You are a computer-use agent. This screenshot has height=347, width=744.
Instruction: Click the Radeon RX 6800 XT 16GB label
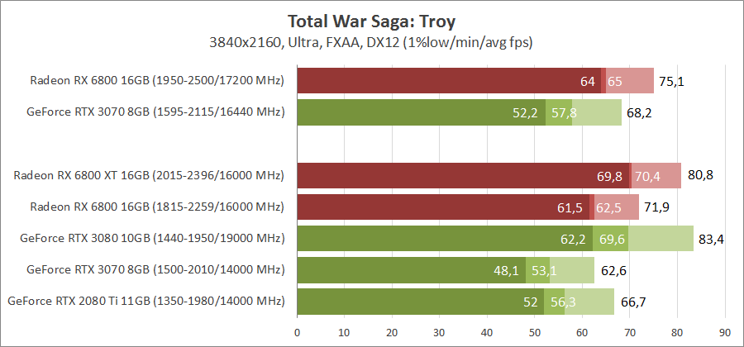point(149,175)
